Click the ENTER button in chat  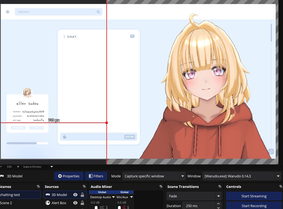(130, 137)
